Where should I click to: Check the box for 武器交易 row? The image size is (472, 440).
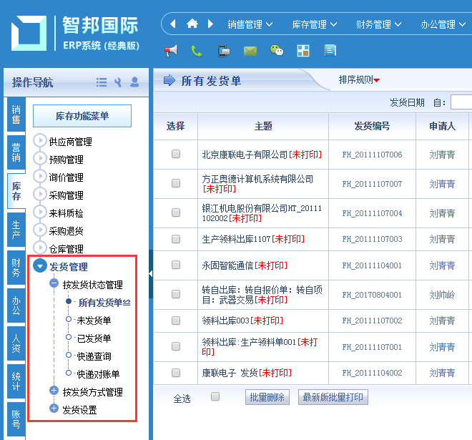176,294
